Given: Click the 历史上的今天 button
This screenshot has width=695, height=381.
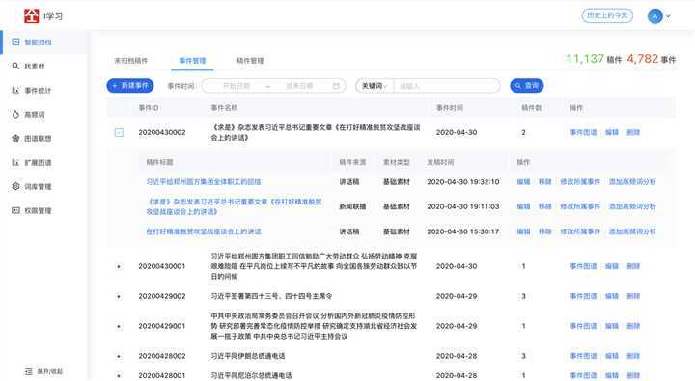Looking at the screenshot, I should 607,15.
